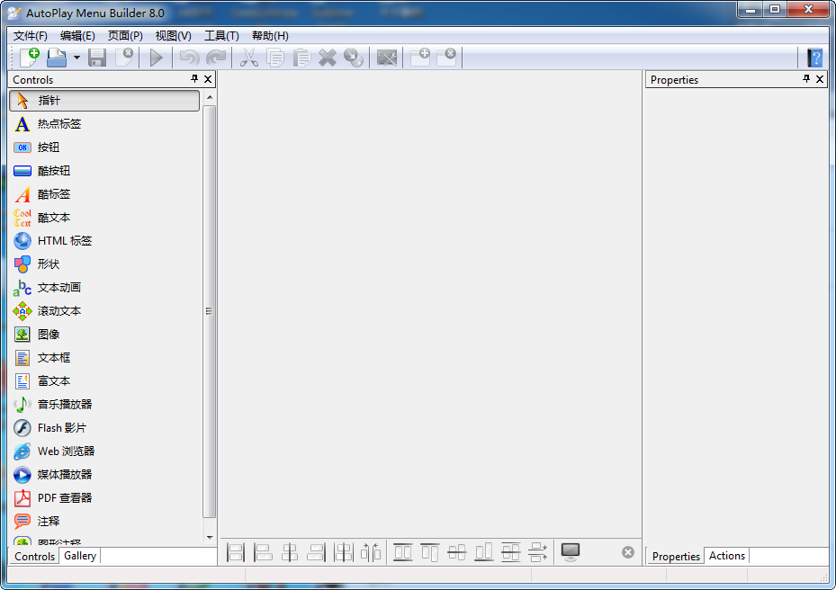This screenshot has width=836, height=590.
Task: Open the Help book icon
Action: coord(814,58)
